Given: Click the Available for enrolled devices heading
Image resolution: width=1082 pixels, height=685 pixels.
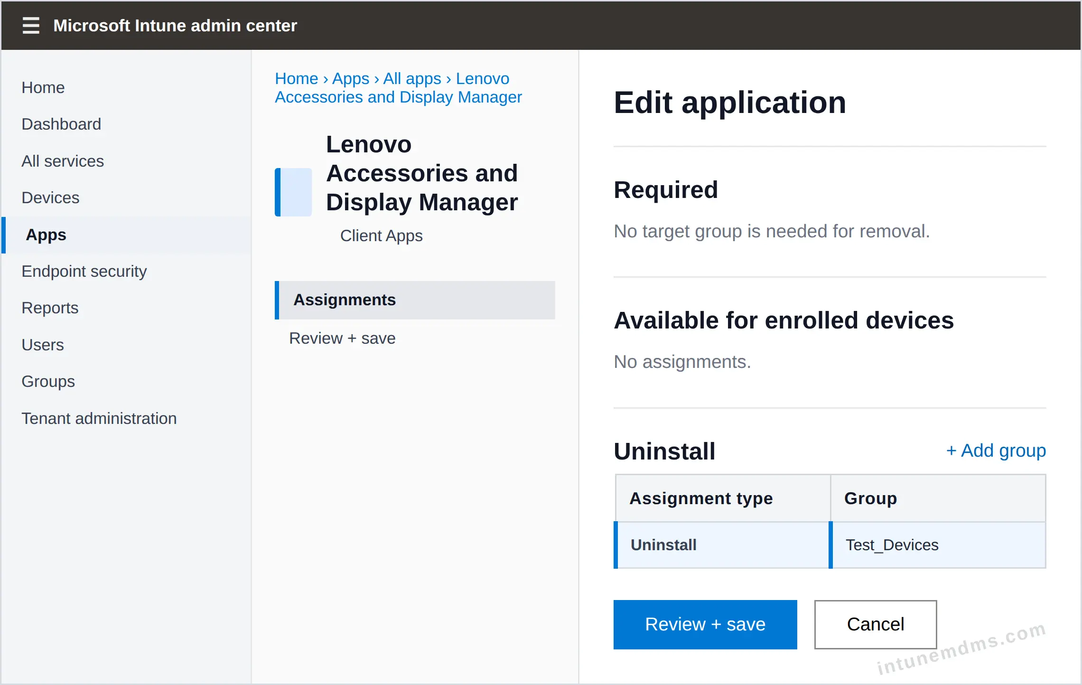Looking at the screenshot, I should click(784, 320).
